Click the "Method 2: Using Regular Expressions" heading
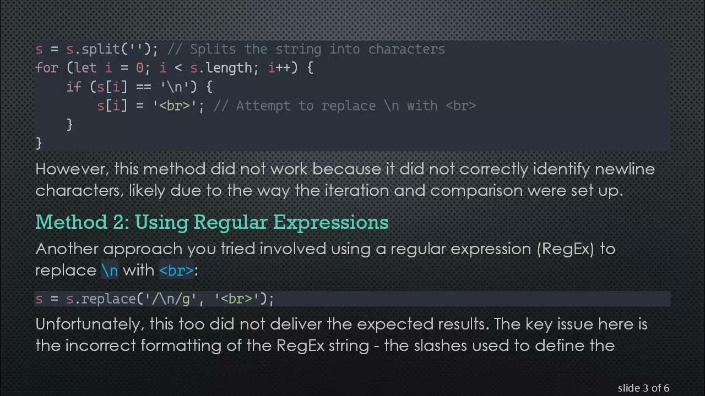 click(211, 222)
